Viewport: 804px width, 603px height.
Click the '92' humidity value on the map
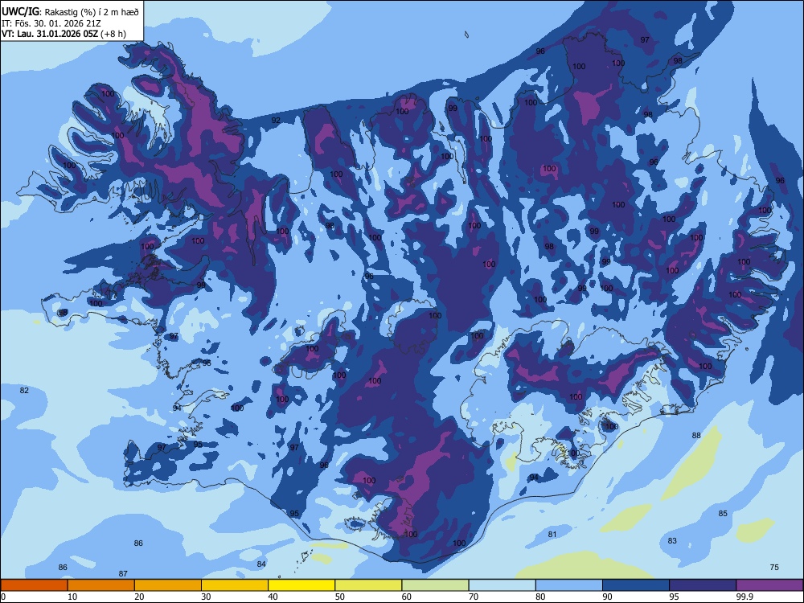(x=276, y=121)
